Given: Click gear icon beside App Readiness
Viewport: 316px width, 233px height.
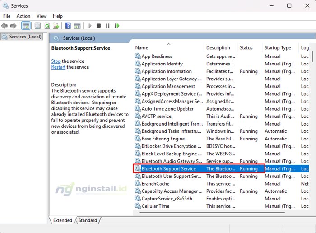Looking at the screenshot, I should [138, 56].
